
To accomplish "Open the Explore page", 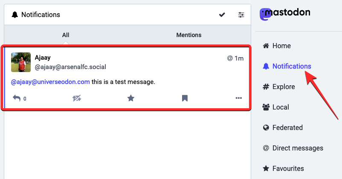I will coord(283,87).
